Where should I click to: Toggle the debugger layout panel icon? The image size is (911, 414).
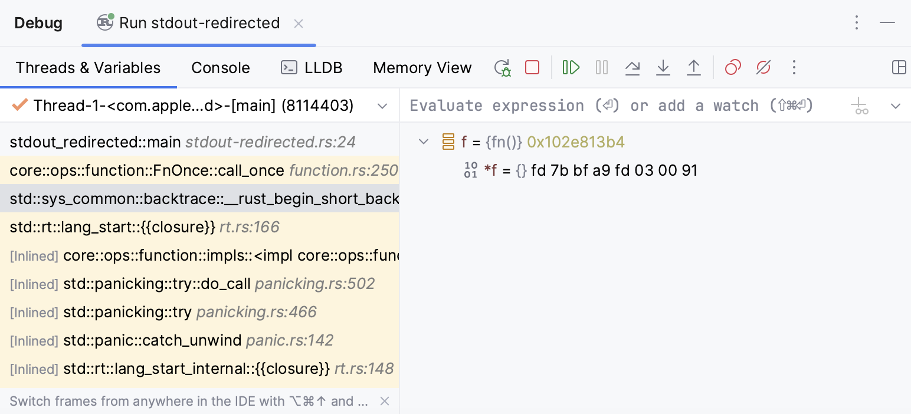pos(899,67)
